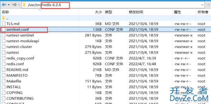211x104 pixels.
Task: Select the Makefile file name
Action: point(14,81)
